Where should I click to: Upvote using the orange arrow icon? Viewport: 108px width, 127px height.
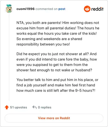(7, 107)
